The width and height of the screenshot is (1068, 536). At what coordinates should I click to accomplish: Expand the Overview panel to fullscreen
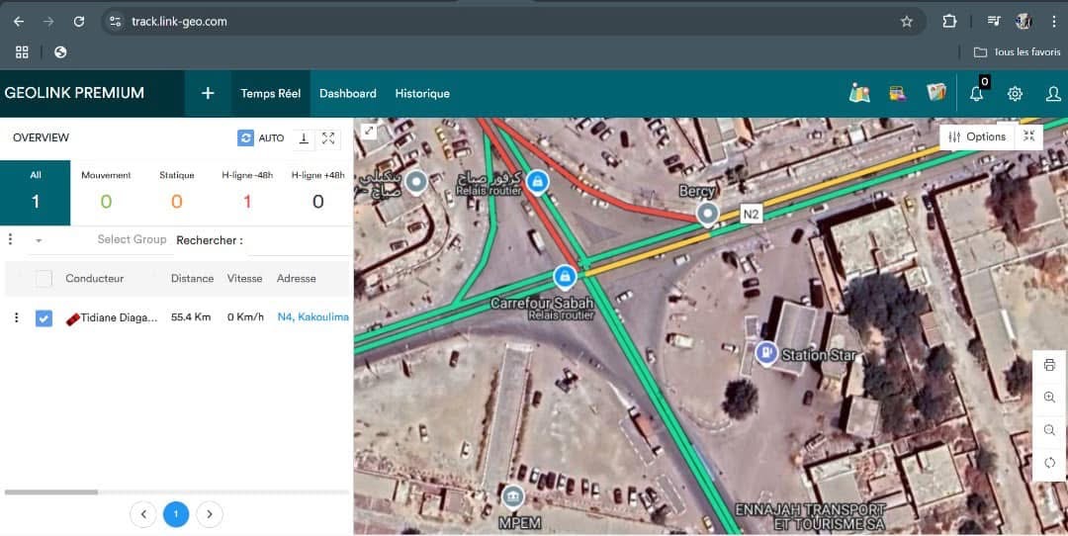[x=328, y=138]
